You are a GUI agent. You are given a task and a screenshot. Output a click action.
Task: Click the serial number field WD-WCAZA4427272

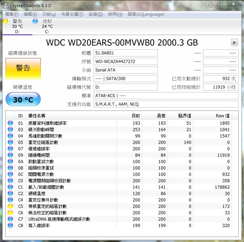(126, 61)
